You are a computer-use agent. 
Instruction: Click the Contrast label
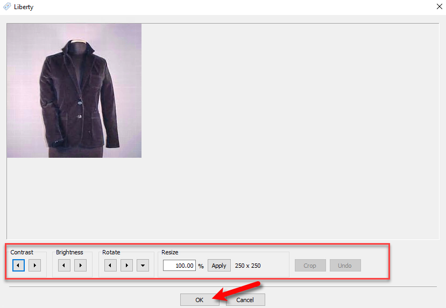click(x=22, y=252)
